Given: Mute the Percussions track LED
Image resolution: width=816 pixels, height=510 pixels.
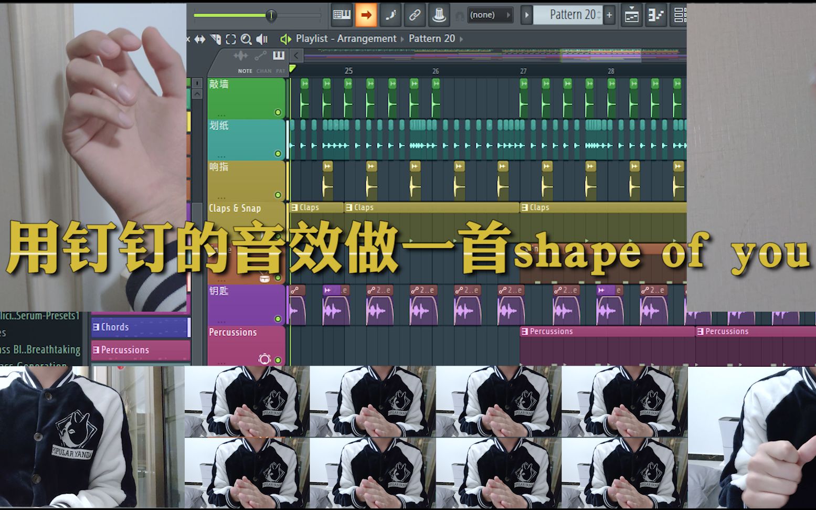Looking at the screenshot, I should (278, 360).
